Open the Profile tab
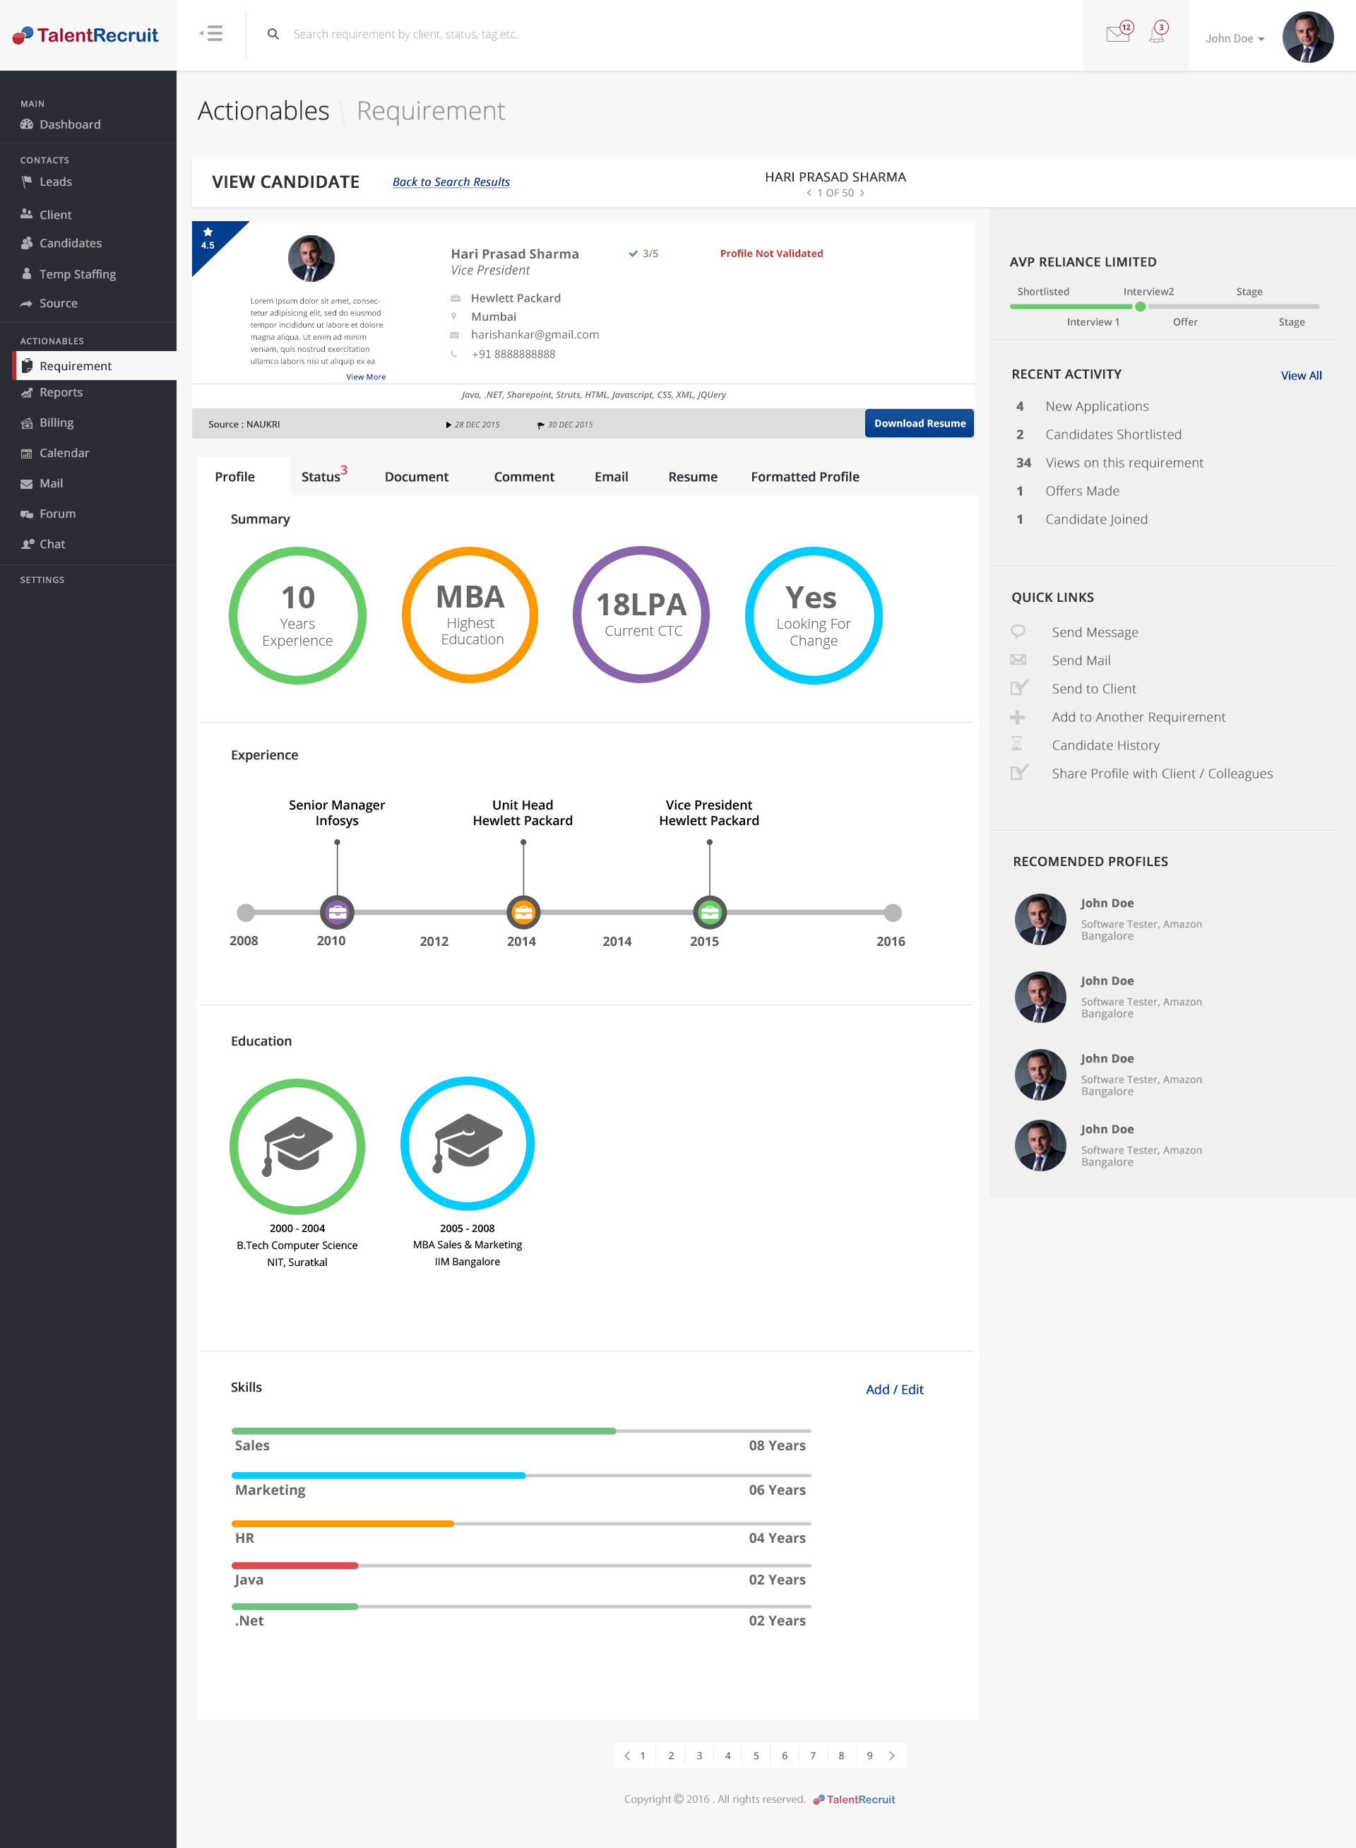This screenshot has height=1848, width=1356. pyautogui.click(x=234, y=476)
